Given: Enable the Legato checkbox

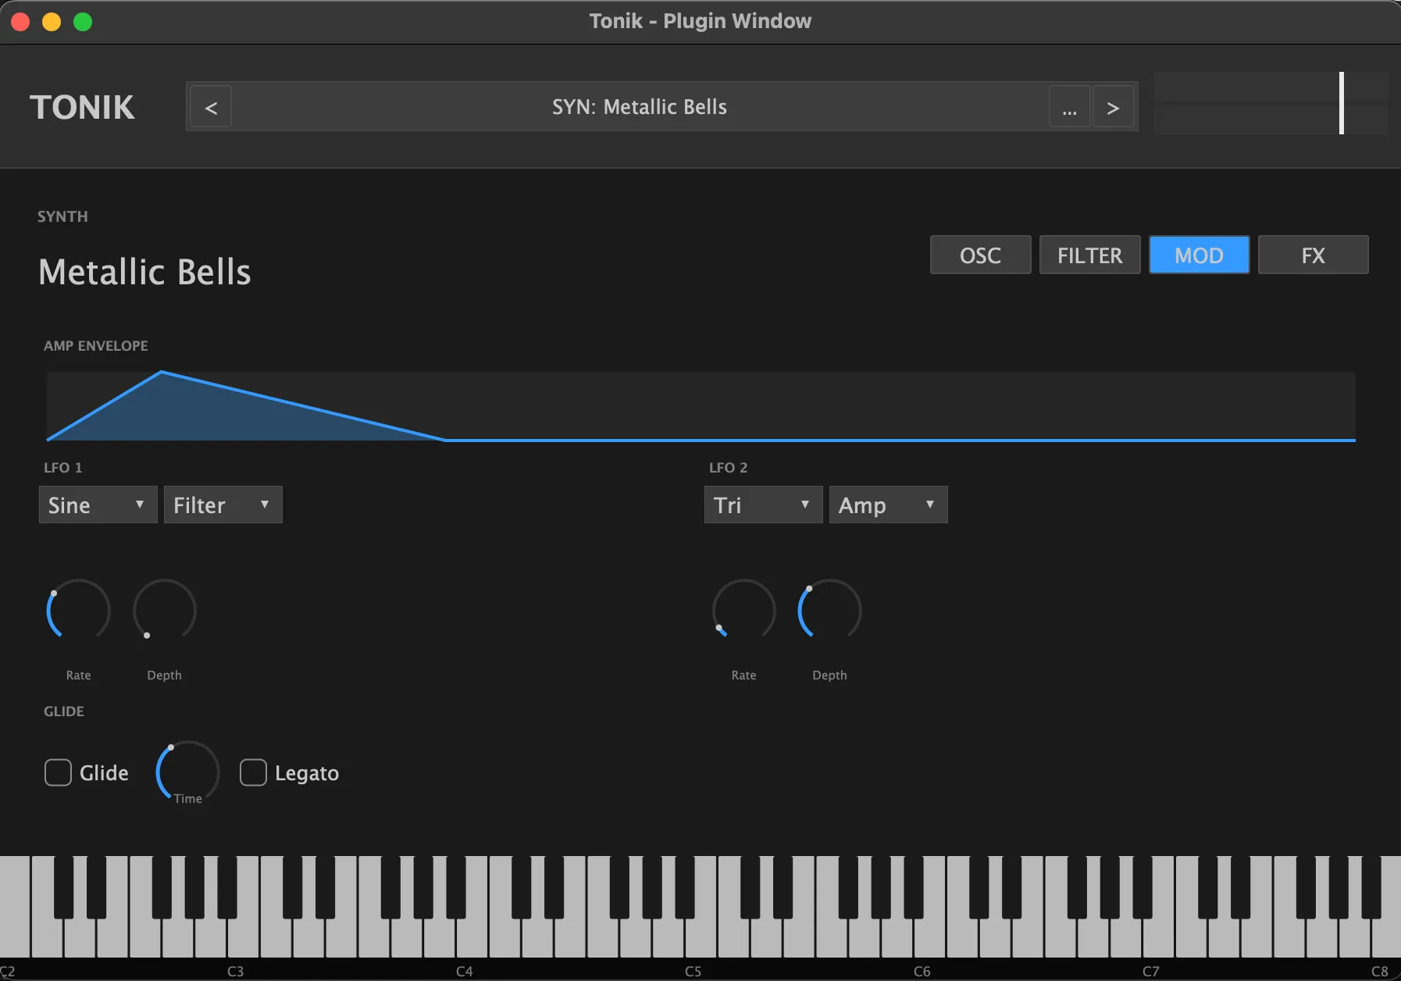Looking at the screenshot, I should point(253,772).
